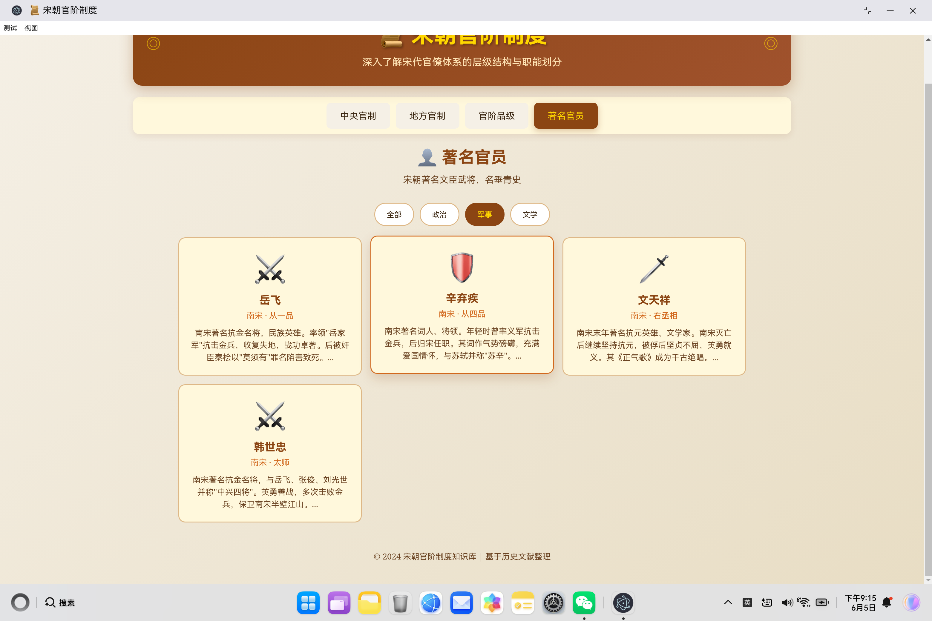The height and width of the screenshot is (621, 932).
Task: Open the launcher circle in taskbar
Action: coord(20,602)
